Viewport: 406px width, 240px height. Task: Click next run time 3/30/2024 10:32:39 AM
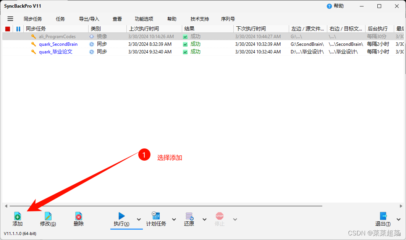click(258, 44)
